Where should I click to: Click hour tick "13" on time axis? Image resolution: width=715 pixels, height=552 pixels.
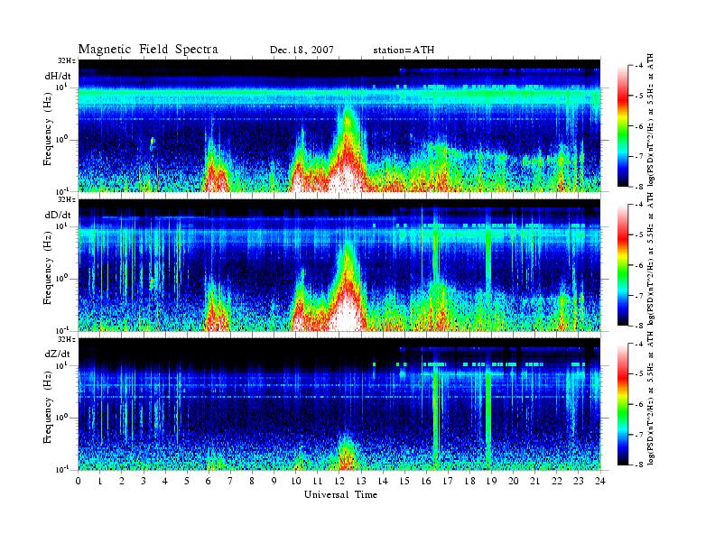coord(361,481)
